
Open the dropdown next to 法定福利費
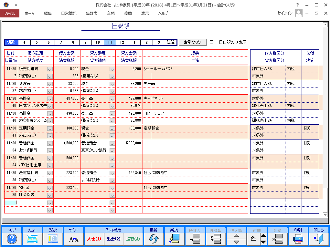(x=50, y=173)
